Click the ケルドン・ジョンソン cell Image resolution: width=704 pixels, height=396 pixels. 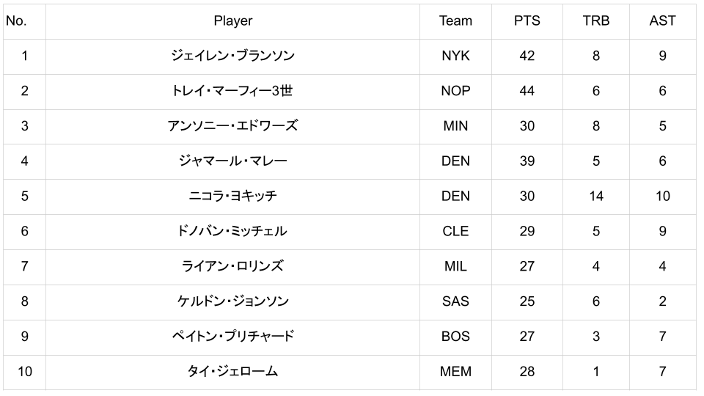point(232,301)
